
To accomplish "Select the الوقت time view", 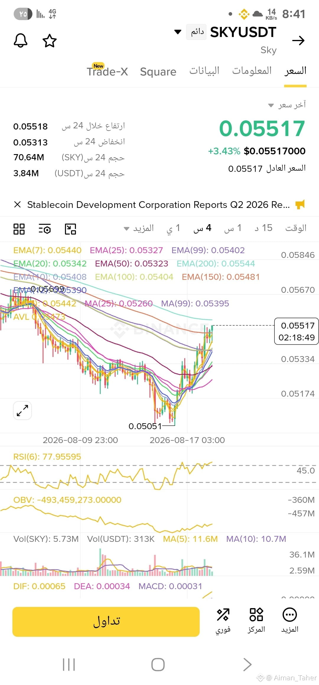I will (x=296, y=228).
